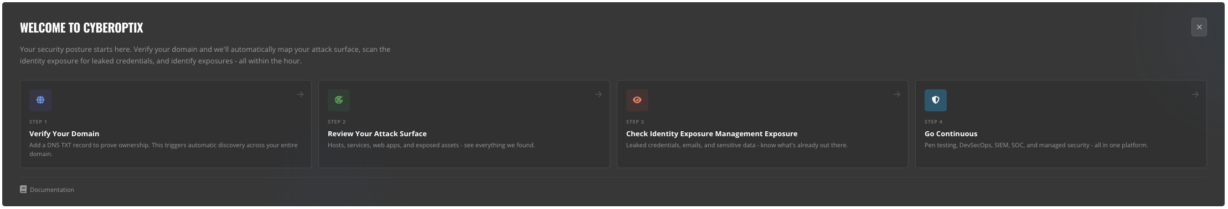
Task: Click the eye icon on Check Identity Exposure card
Action: pos(637,100)
